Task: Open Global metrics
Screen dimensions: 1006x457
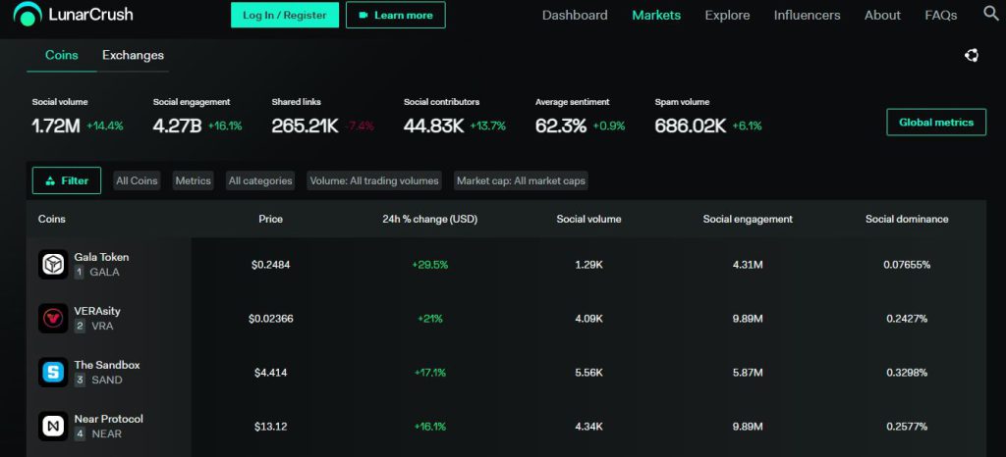Action: coord(936,122)
